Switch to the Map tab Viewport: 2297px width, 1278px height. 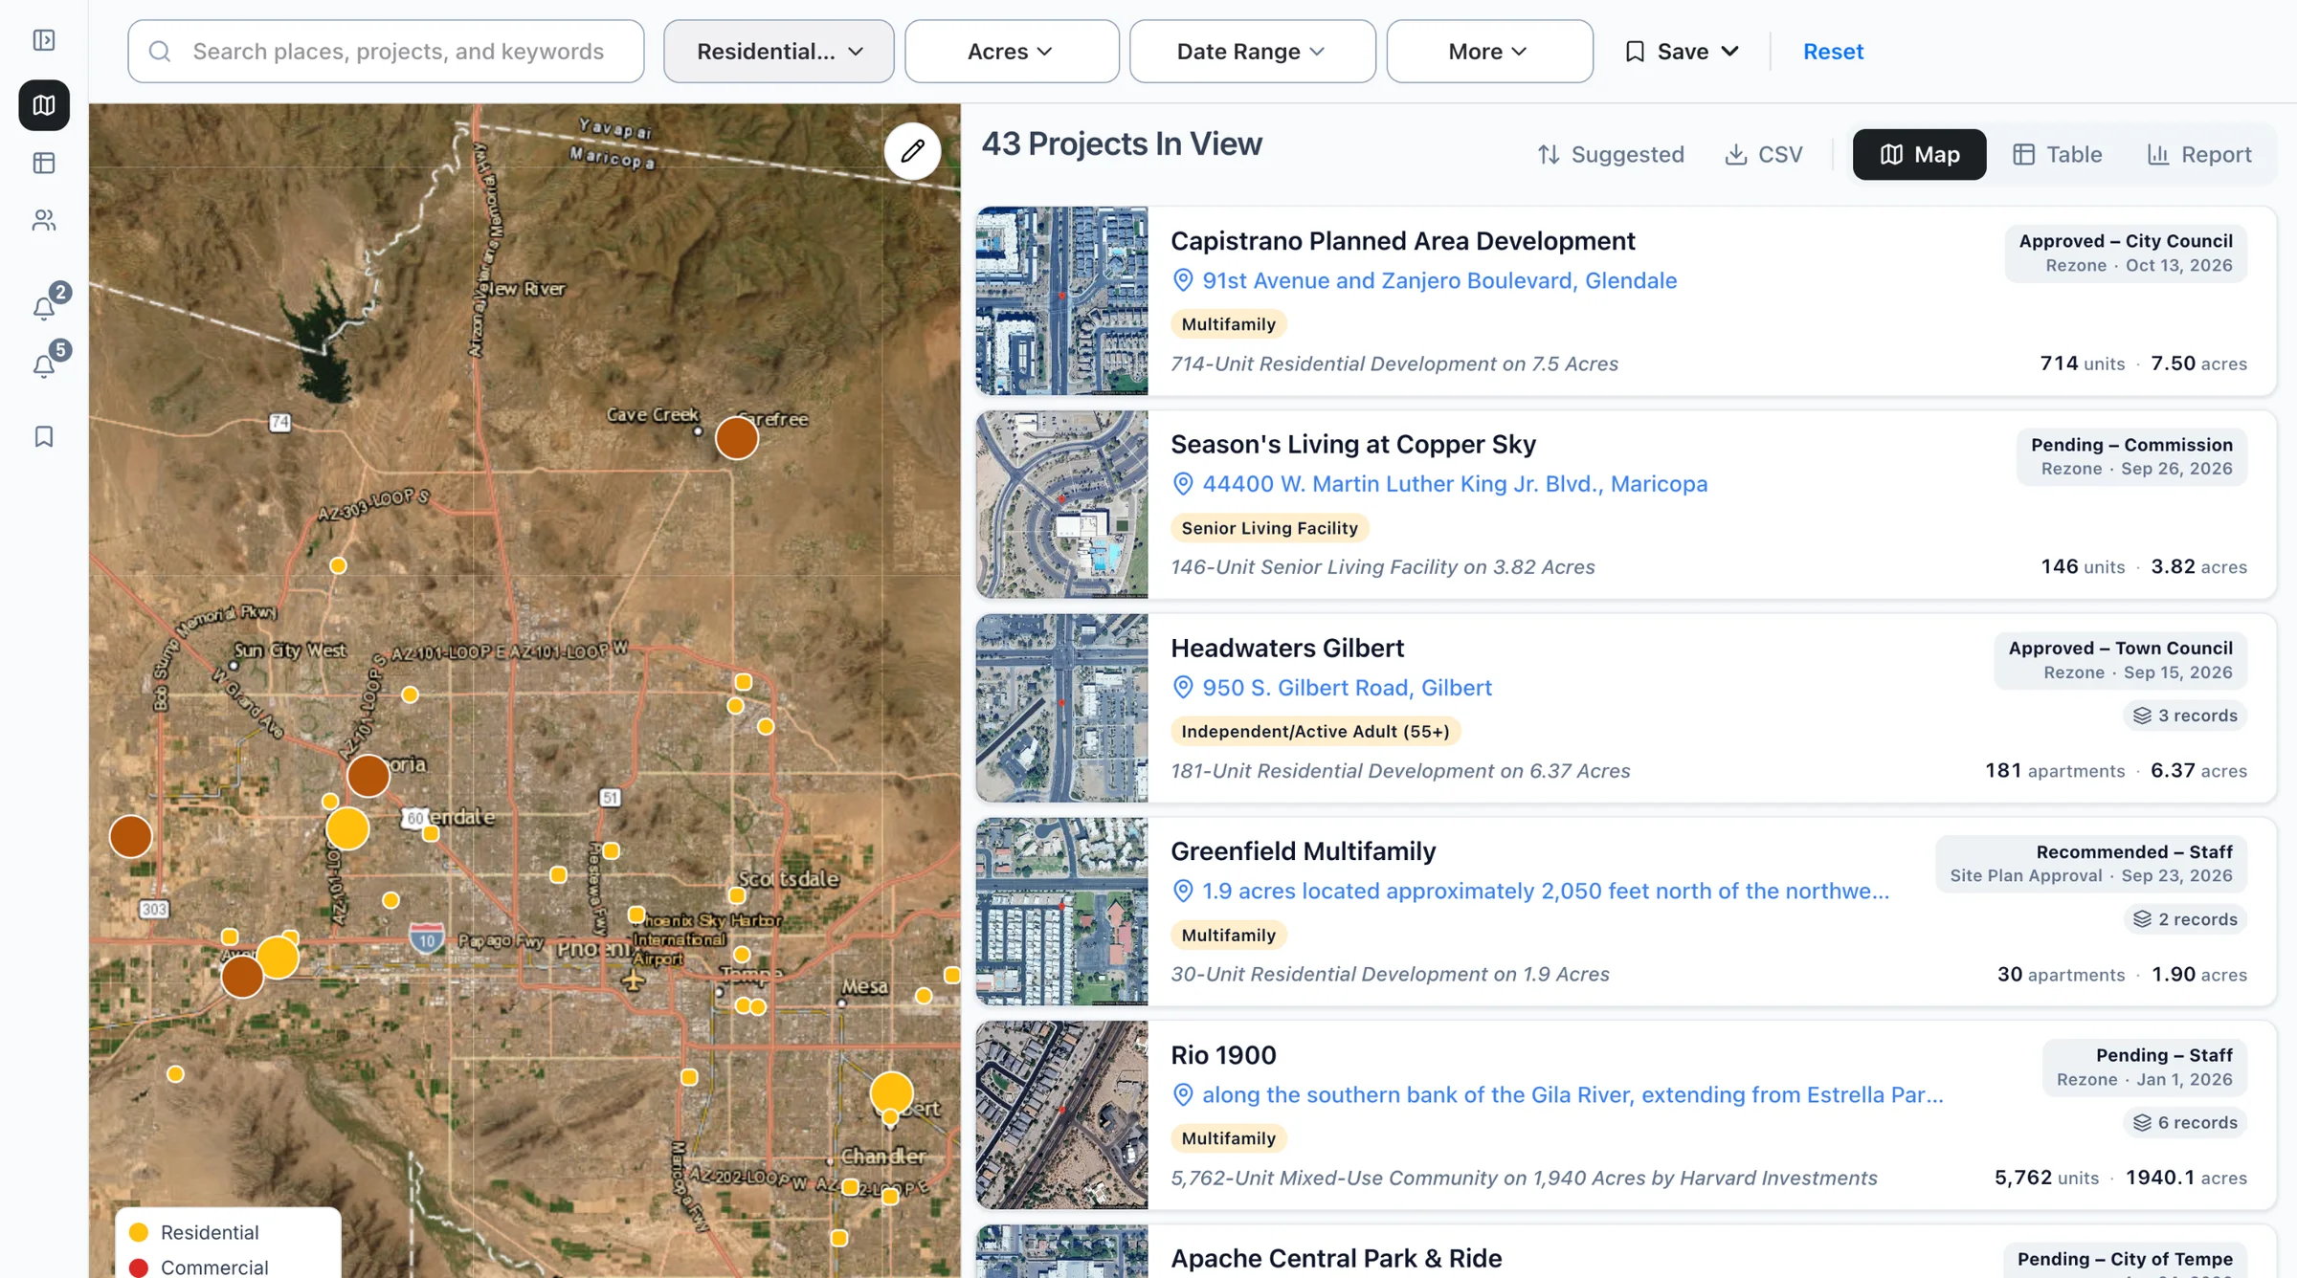point(1919,155)
